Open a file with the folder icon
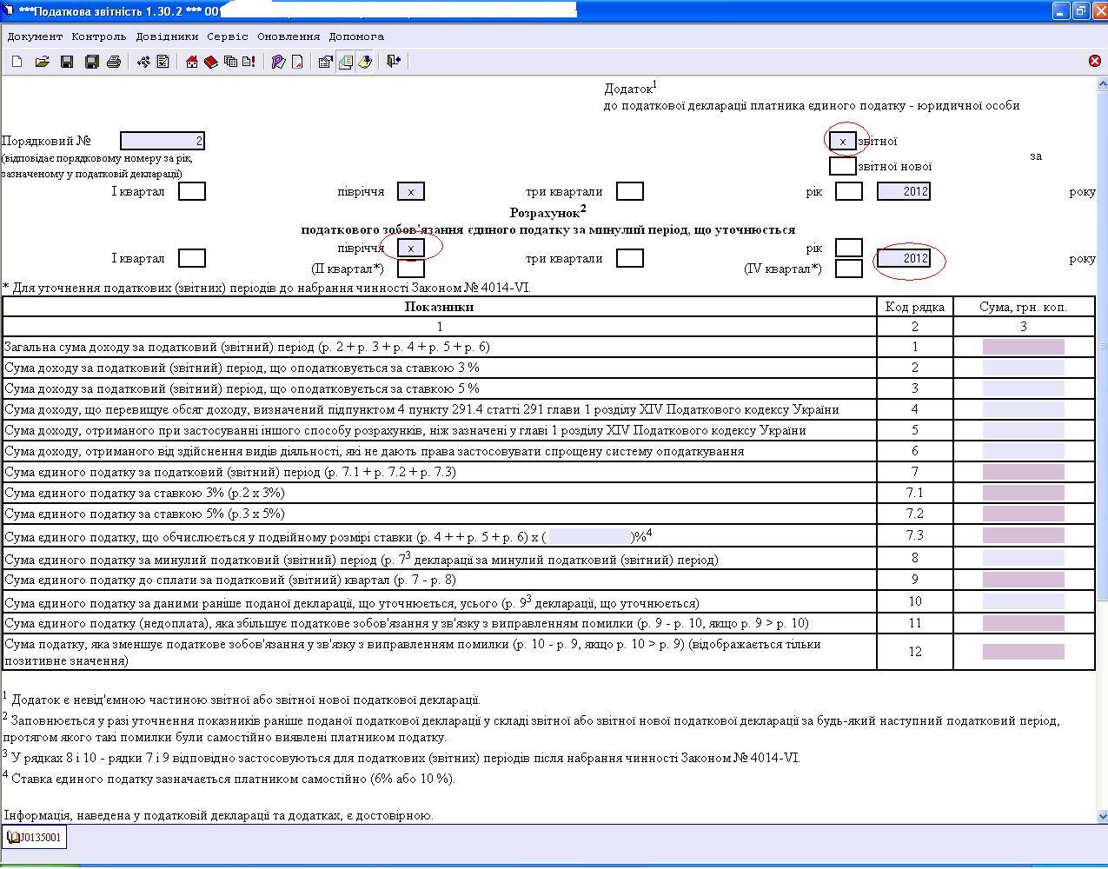This screenshot has height=869, width=1108. pyautogui.click(x=42, y=62)
